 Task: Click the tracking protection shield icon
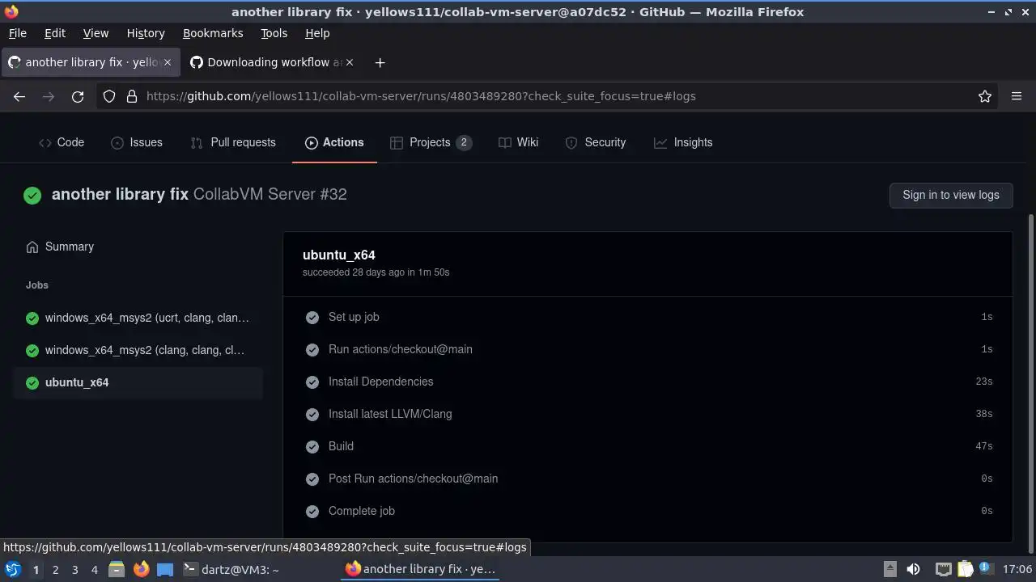click(x=109, y=96)
